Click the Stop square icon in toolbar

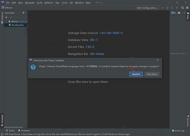tap(177, 8)
